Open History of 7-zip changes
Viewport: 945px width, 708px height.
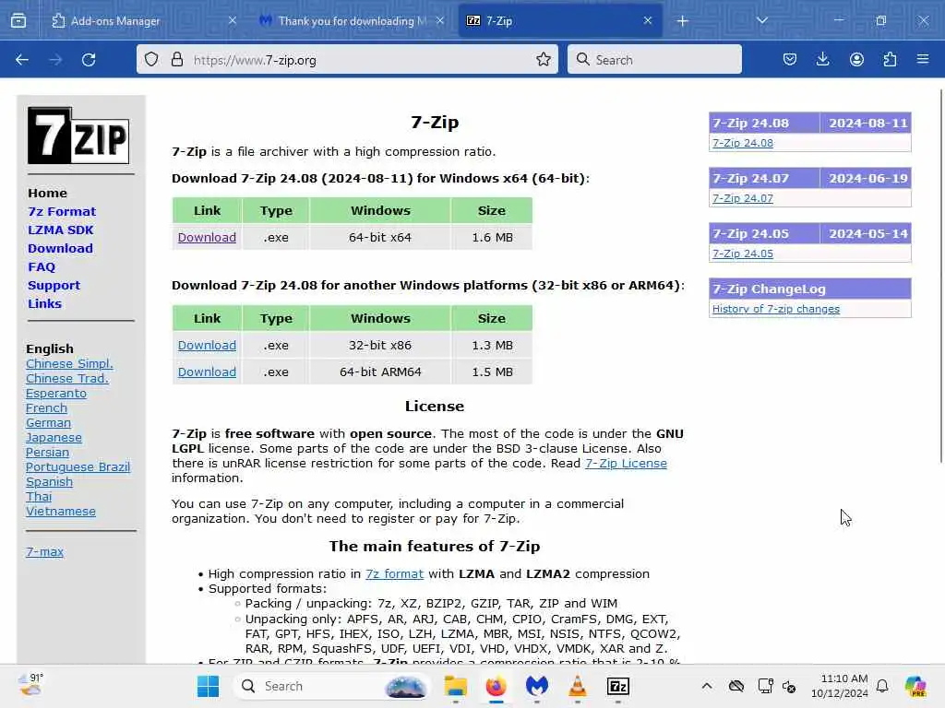(x=775, y=309)
